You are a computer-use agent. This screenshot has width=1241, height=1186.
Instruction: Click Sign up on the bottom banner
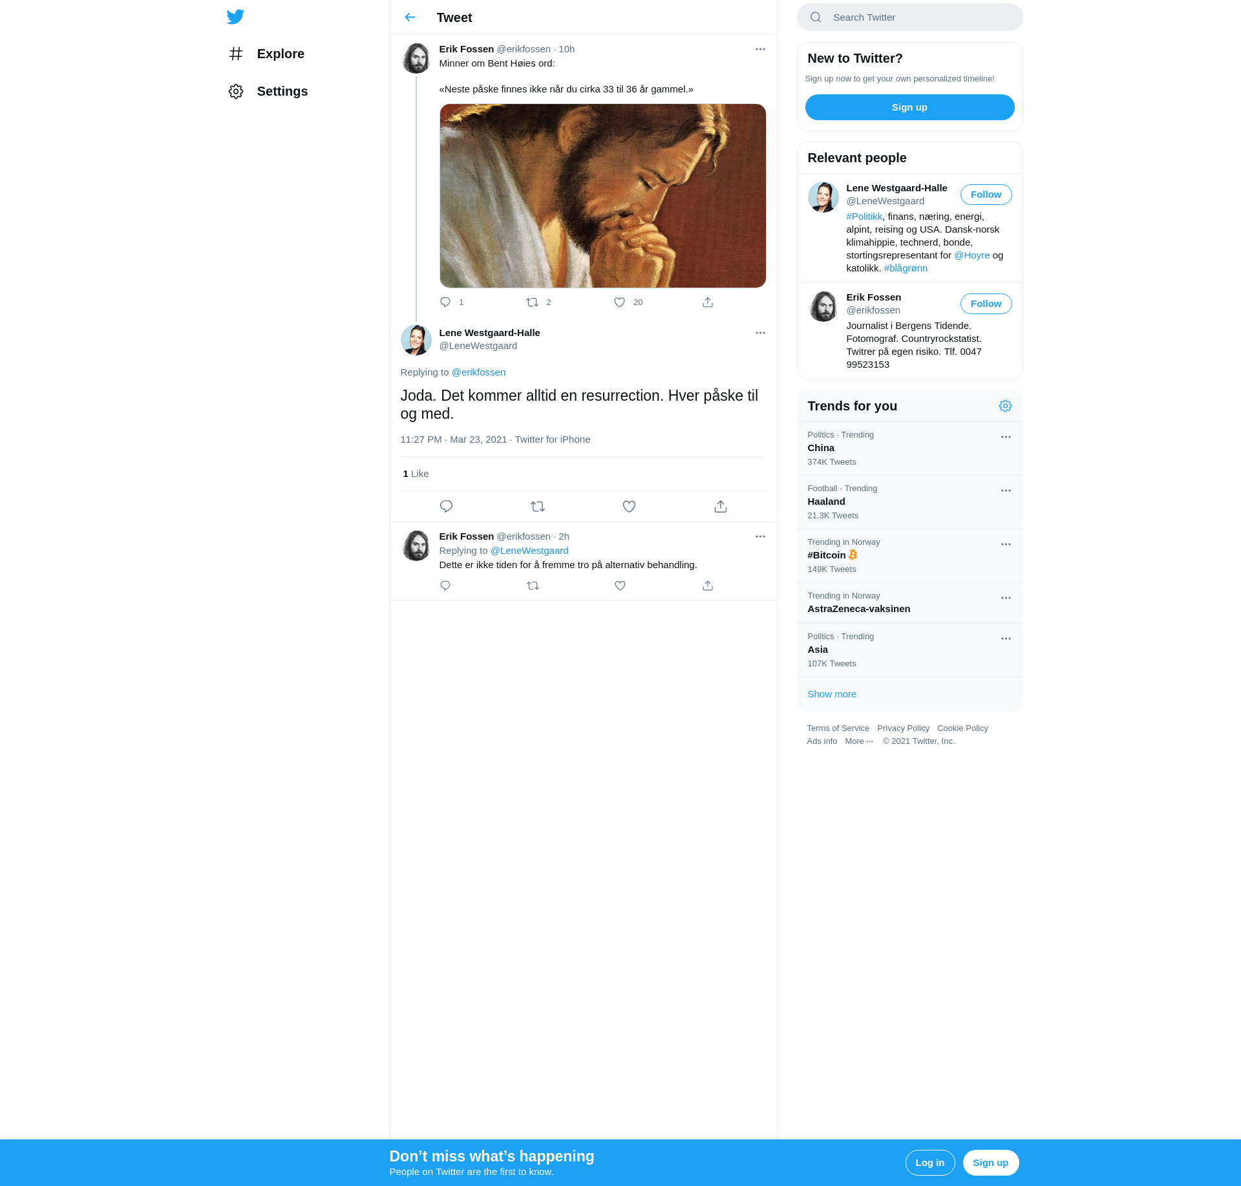pos(990,1163)
